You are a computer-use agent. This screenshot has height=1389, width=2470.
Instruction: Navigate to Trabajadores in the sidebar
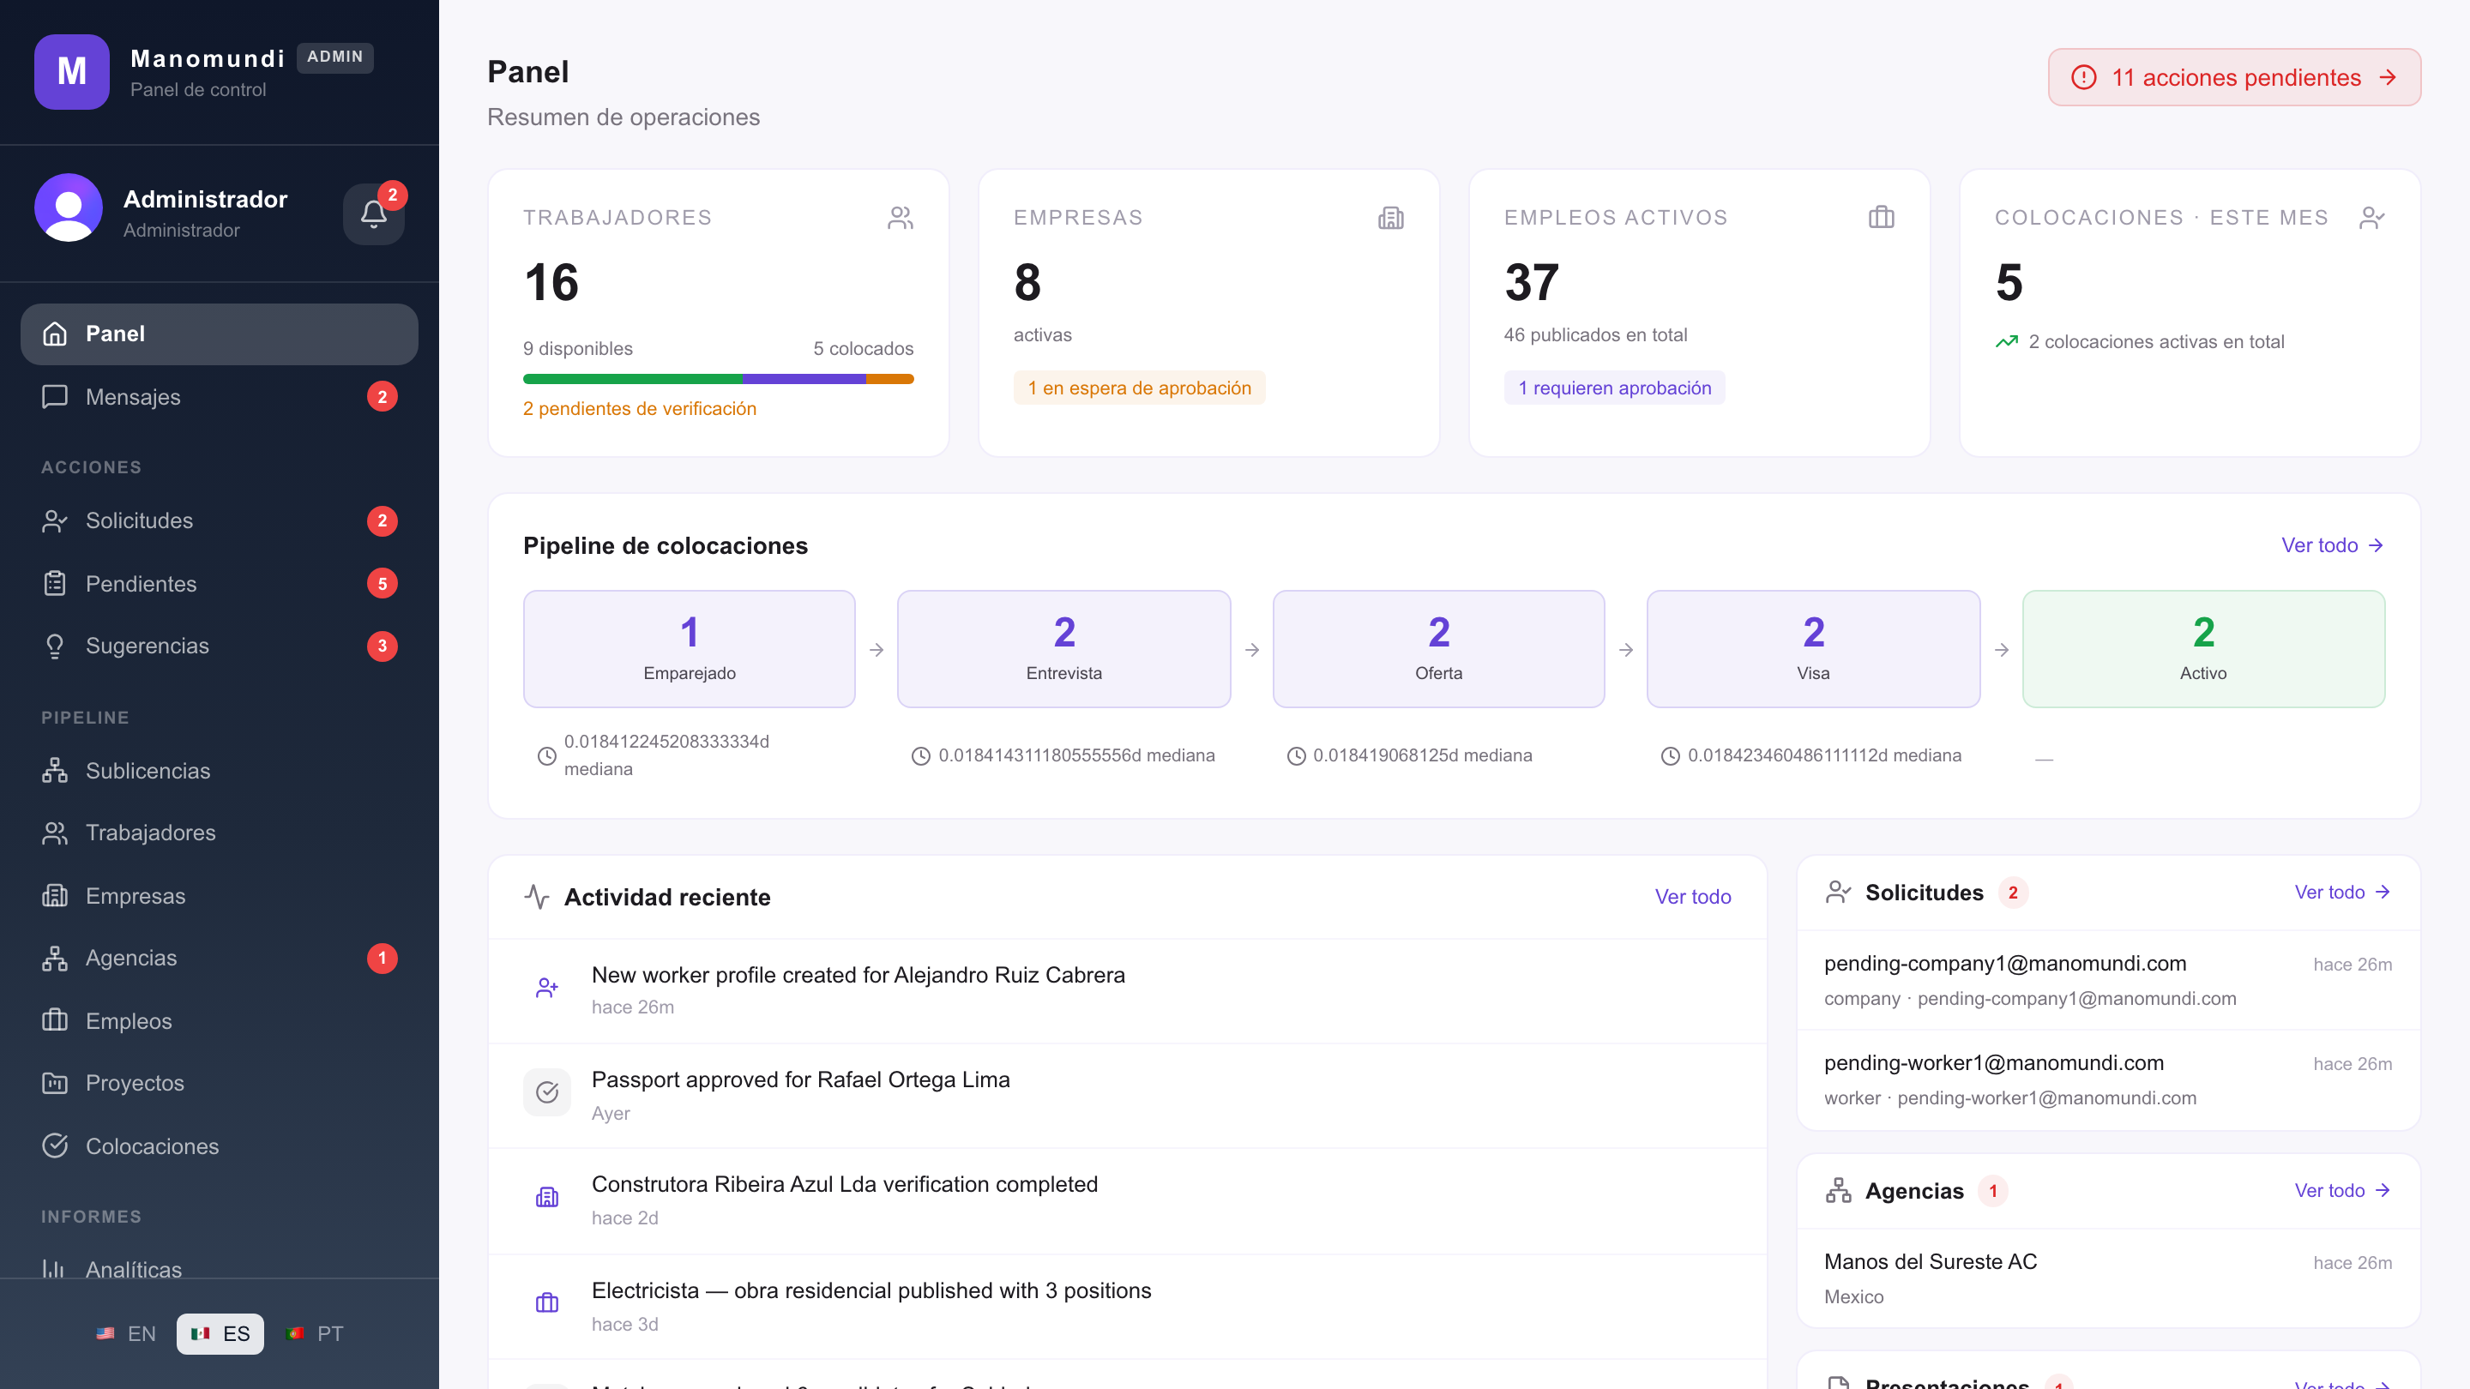pyautogui.click(x=220, y=833)
